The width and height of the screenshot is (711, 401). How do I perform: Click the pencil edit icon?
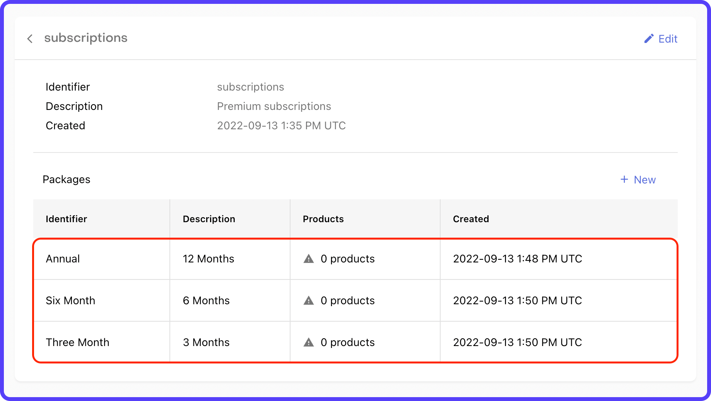coord(649,39)
